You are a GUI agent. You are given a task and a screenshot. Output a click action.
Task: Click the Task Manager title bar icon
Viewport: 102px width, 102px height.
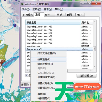(22, 4)
